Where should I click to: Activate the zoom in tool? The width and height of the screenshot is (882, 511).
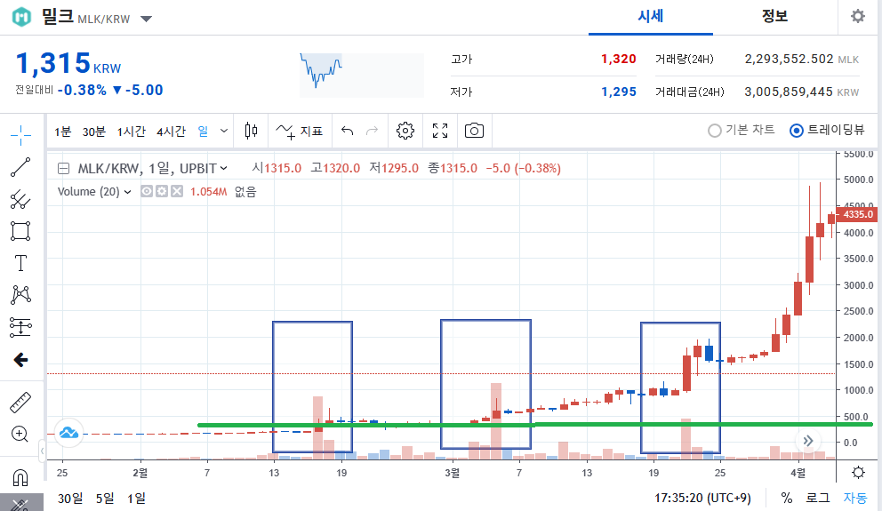pyautogui.click(x=20, y=434)
